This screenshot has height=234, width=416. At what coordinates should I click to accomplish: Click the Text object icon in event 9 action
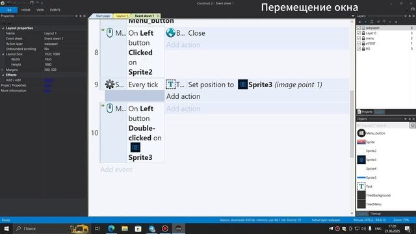pyautogui.click(x=170, y=84)
